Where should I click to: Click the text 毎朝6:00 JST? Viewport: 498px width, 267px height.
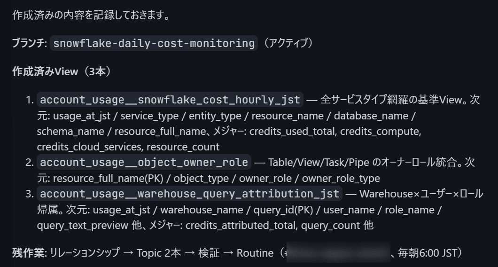click(x=427, y=253)
